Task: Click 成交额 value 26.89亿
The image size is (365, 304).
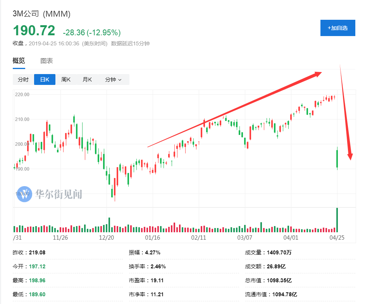Action: point(276,266)
